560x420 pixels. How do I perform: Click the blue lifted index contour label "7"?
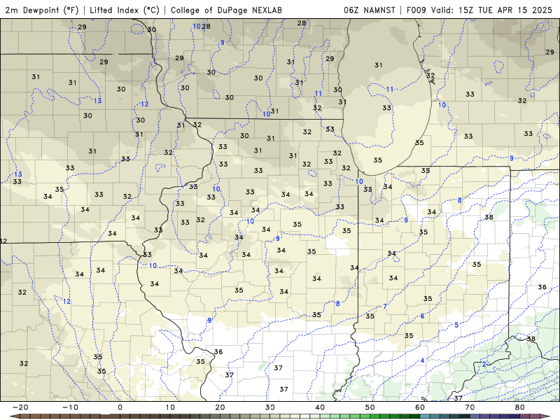pos(385,306)
